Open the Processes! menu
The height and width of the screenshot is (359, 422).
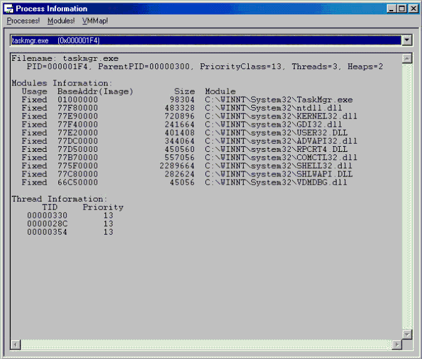[23, 21]
